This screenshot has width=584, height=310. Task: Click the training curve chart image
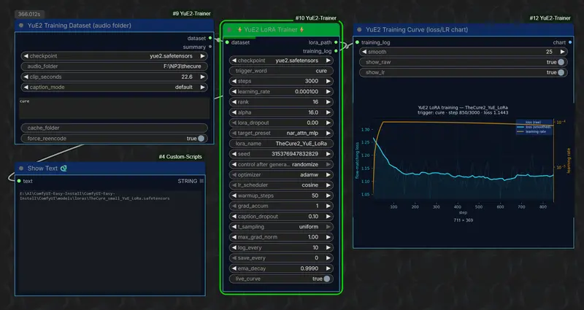463,160
